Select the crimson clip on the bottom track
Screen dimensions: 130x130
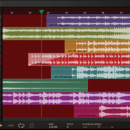pos(102,111)
